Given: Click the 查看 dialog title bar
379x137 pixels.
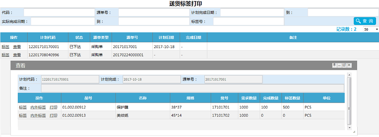Looking at the screenshot, I should click(x=184, y=65).
